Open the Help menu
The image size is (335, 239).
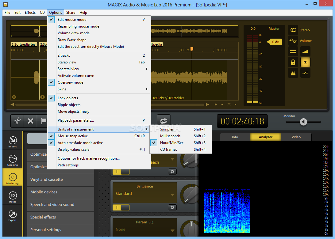point(83,12)
